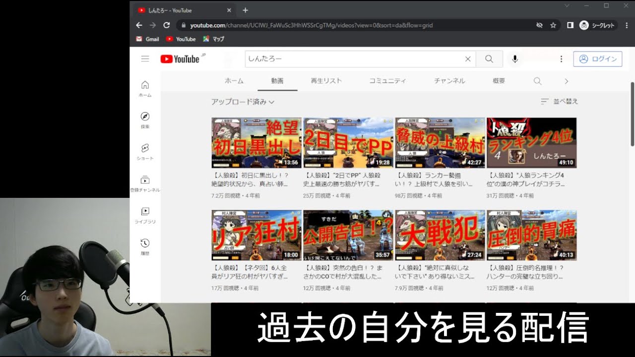Image resolution: width=635 pixels, height=357 pixels.
Task: Open 並べ替え sort menu
Action: click(x=560, y=101)
